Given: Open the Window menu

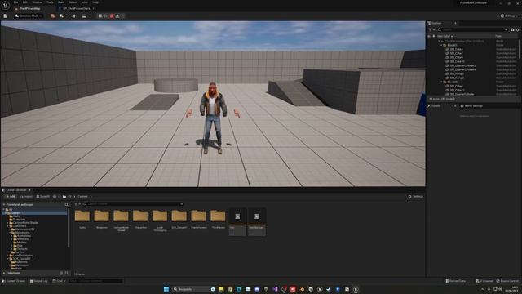Looking at the screenshot, I should pos(37,2).
